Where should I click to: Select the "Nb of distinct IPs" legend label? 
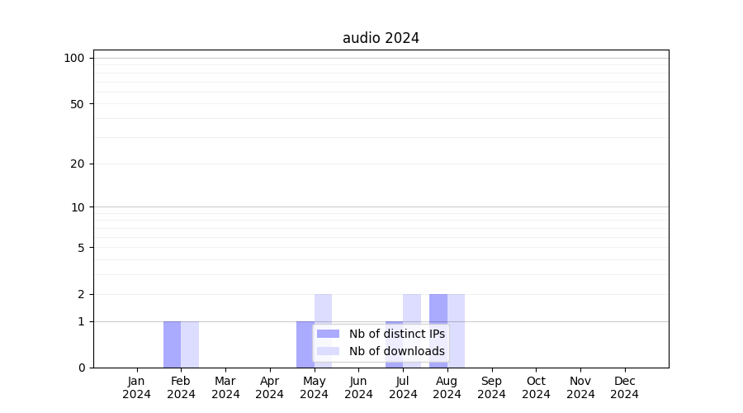point(396,334)
